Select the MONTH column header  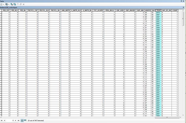[148, 10]
